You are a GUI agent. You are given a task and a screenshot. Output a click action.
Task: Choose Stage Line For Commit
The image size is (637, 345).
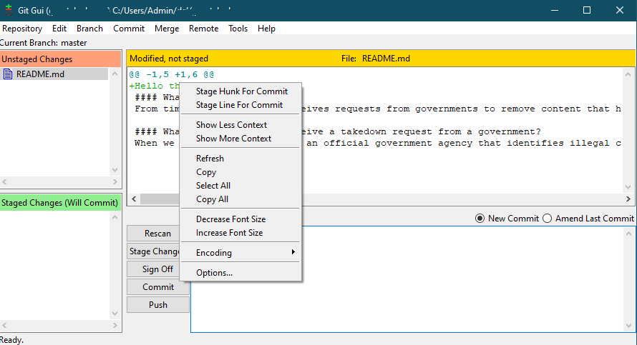(240, 105)
